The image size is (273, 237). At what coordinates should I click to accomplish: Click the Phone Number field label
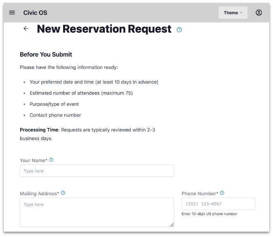click(x=200, y=193)
